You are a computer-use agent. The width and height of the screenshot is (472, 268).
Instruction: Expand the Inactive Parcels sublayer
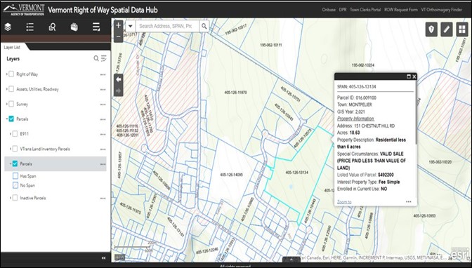click(x=11, y=198)
